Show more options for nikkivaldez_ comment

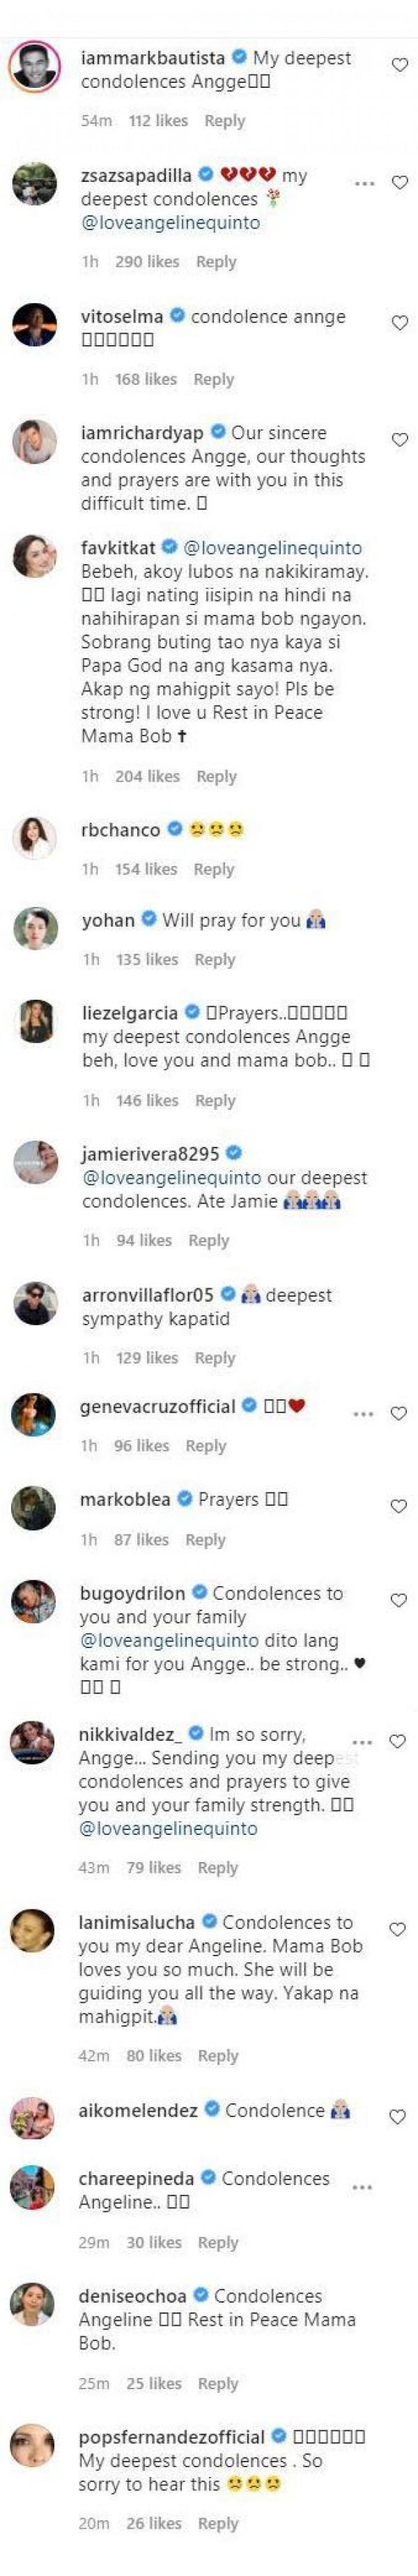362,1742
